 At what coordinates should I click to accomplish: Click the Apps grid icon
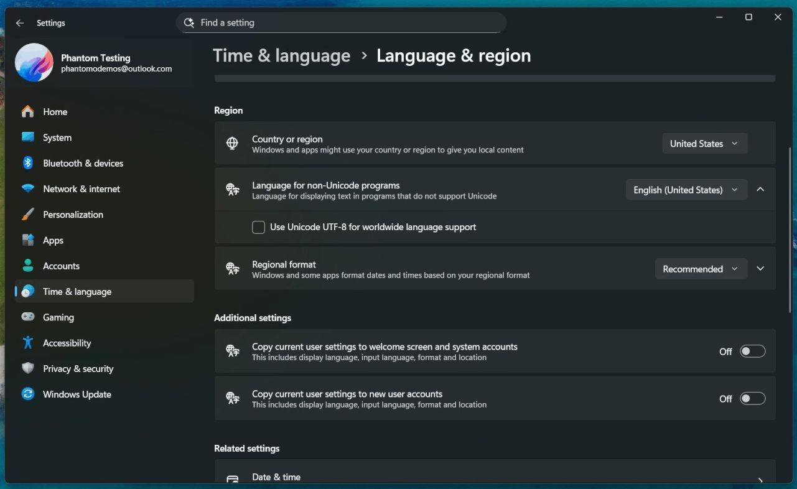pos(28,240)
